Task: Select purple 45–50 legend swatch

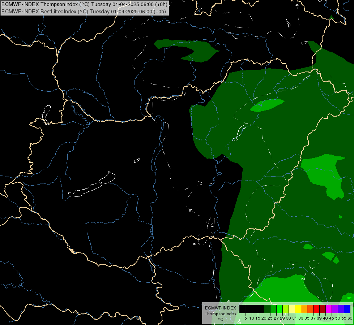Action: [x=335, y=309]
